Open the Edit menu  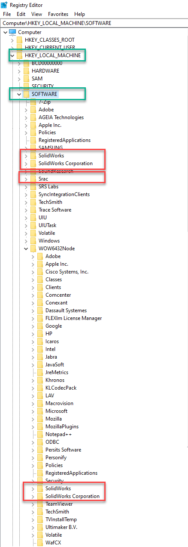21,14
